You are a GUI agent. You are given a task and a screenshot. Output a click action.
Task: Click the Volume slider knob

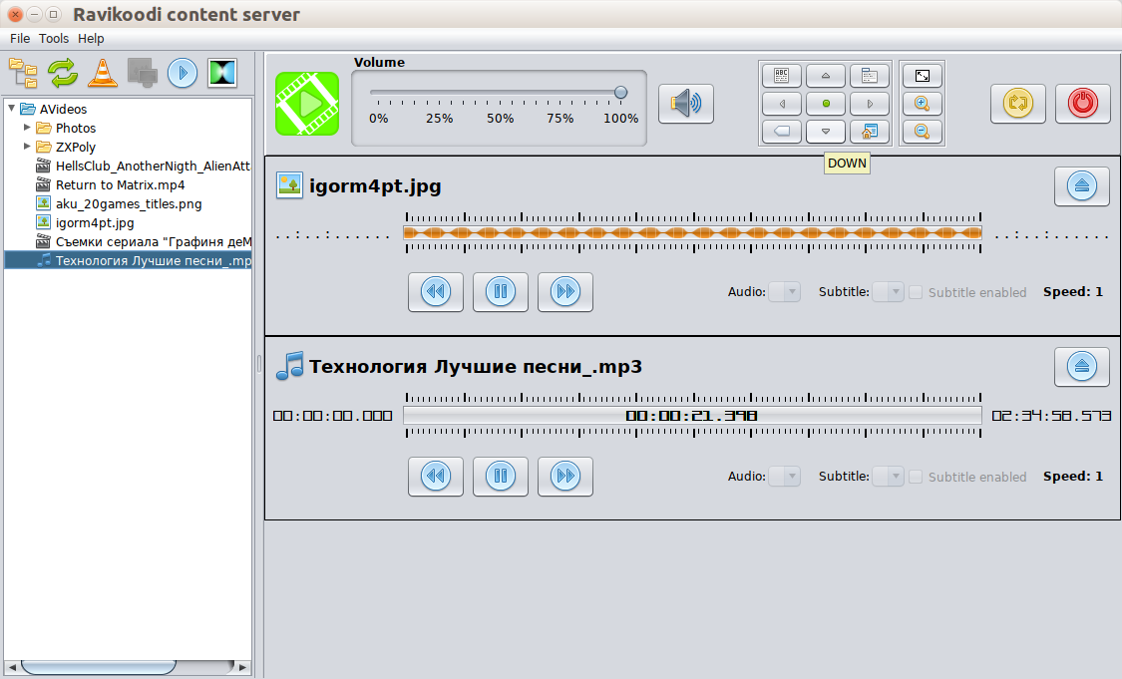pyautogui.click(x=621, y=93)
